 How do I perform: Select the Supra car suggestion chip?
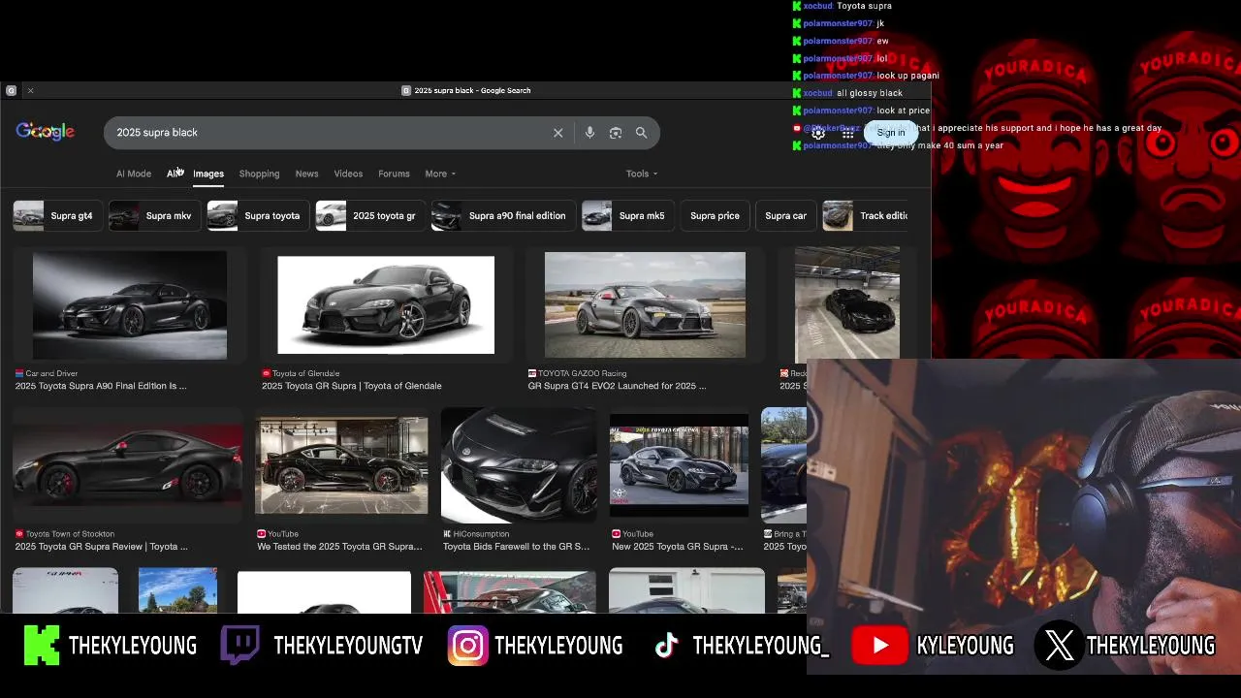click(785, 215)
